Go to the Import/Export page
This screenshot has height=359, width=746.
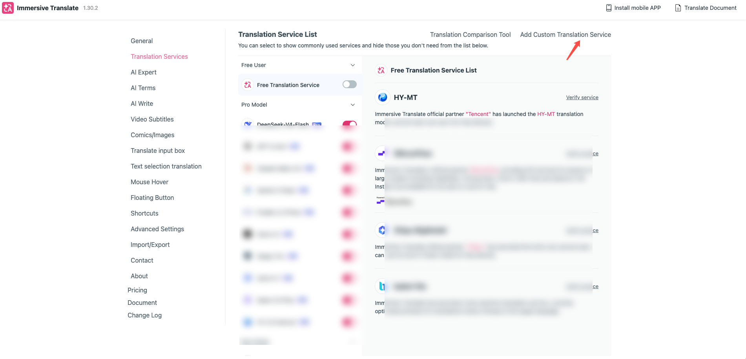click(x=150, y=245)
